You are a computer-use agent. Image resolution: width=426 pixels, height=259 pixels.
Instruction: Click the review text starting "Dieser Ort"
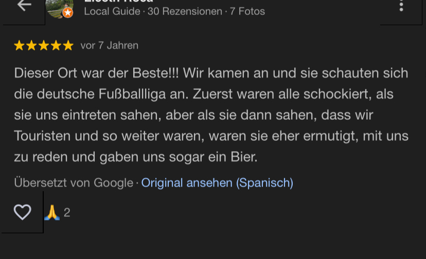[211, 115]
